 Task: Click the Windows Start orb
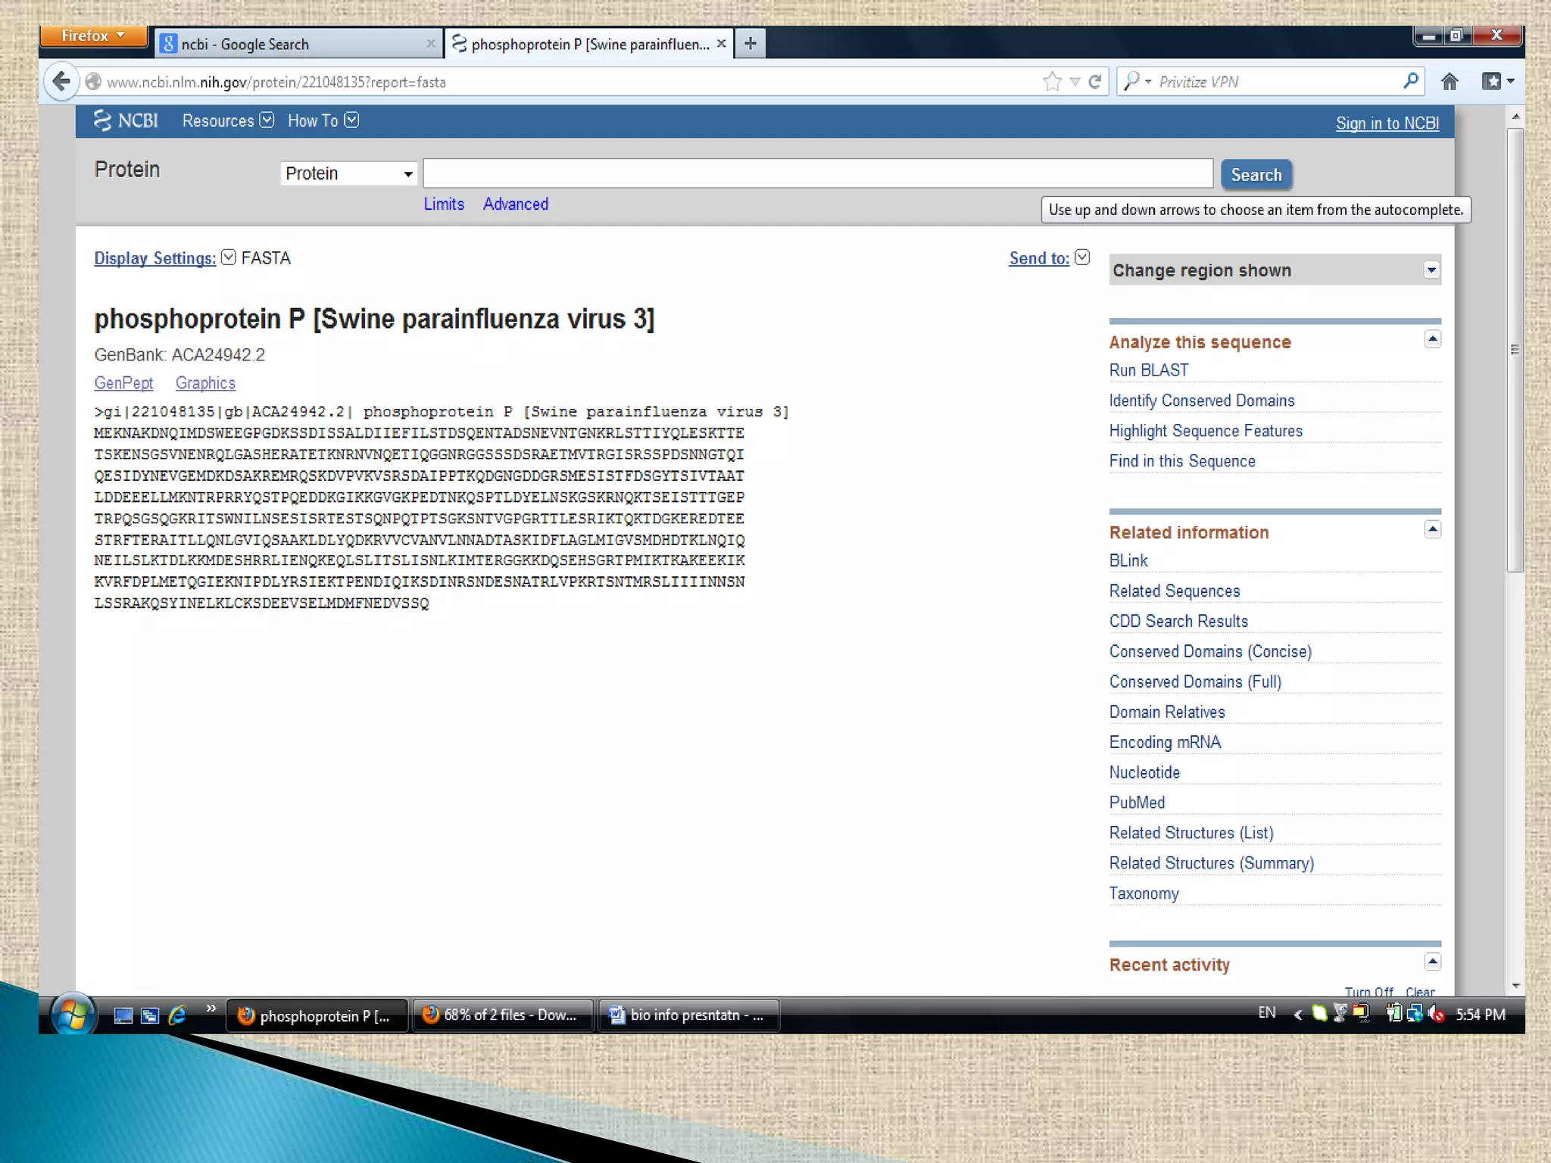coord(73,1014)
